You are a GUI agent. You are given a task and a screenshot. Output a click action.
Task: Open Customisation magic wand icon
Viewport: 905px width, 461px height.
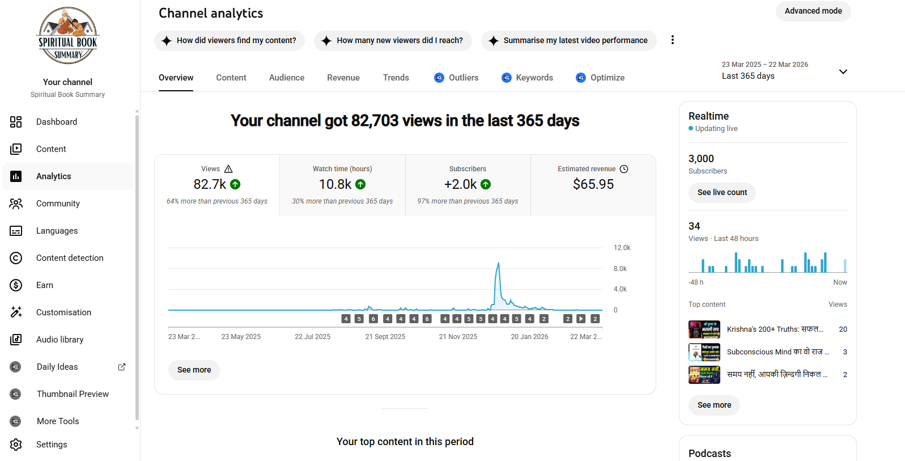16,312
